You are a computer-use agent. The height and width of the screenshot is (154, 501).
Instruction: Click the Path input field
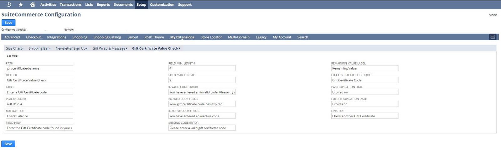click(x=39, y=68)
